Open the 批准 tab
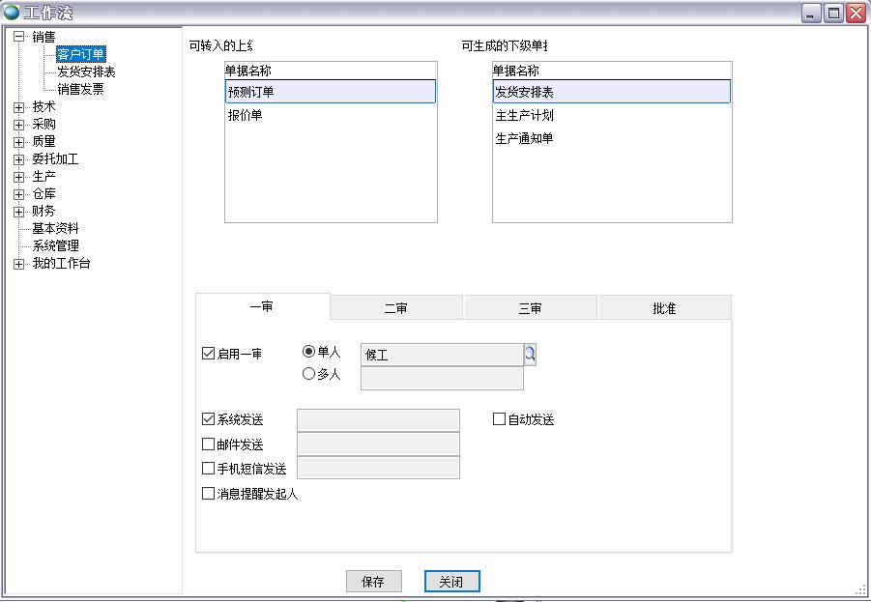This screenshot has width=871, height=602. pos(664,308)
